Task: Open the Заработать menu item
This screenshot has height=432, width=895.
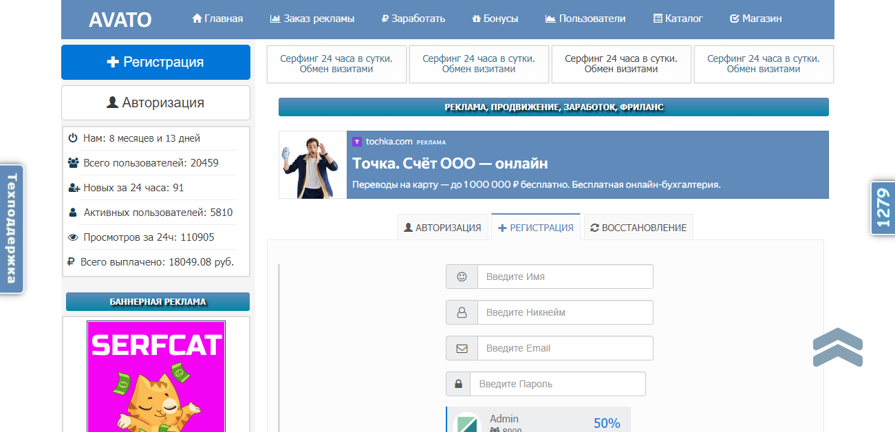Action: click(413, 19)
